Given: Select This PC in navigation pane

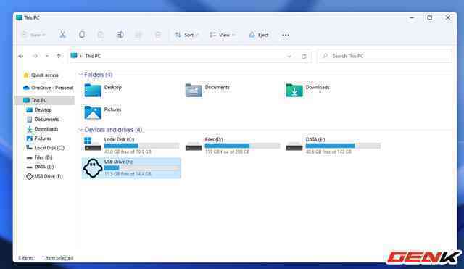Looking at the screenshot, I should (x=45, y=100).
